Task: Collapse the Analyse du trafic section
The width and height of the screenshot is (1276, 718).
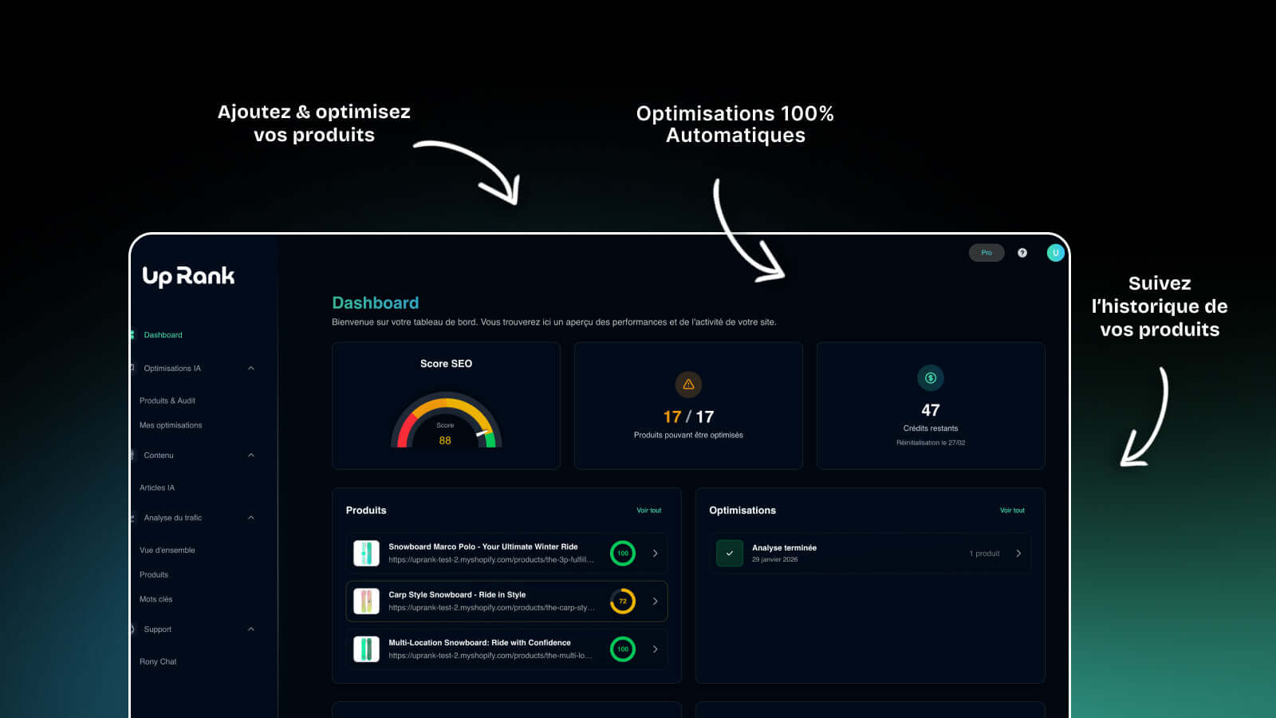Action: pyautogui.click(x=252, y=518)
